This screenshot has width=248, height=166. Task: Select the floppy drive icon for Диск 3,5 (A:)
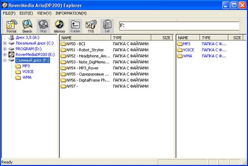click(12, 38)
